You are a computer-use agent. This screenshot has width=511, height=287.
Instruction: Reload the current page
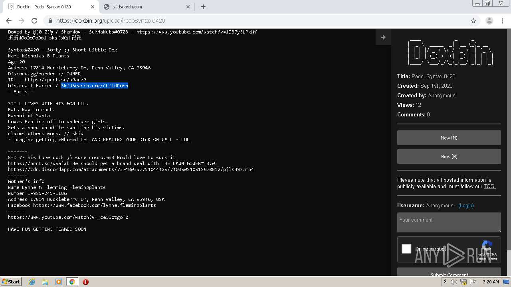coord(34,21)
